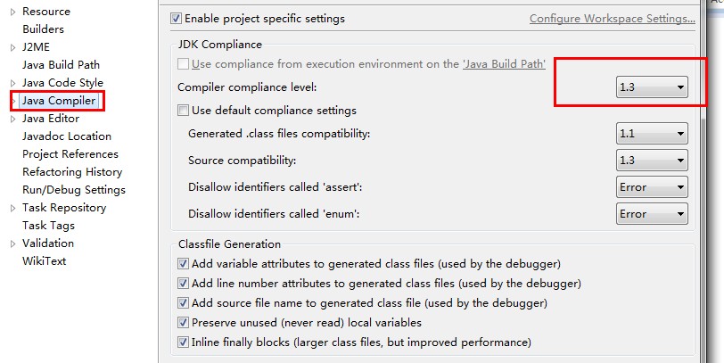Toggle Add variable attributes to class files

coord(184,264)
